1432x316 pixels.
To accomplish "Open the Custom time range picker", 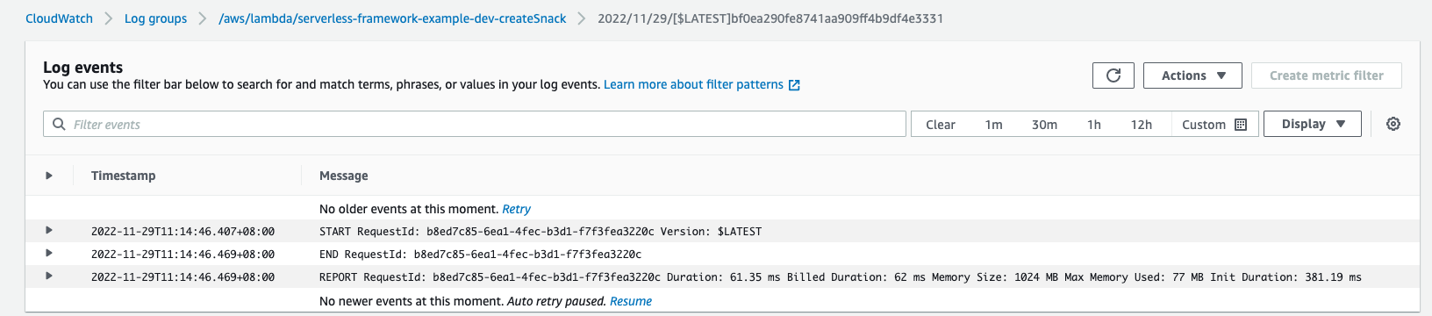I will 1214,125.
